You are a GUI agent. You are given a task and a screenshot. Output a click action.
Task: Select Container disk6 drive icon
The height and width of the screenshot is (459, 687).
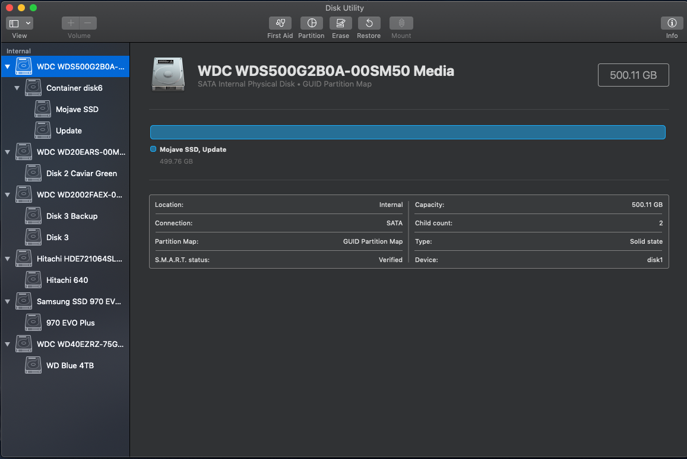coord(33,88)
